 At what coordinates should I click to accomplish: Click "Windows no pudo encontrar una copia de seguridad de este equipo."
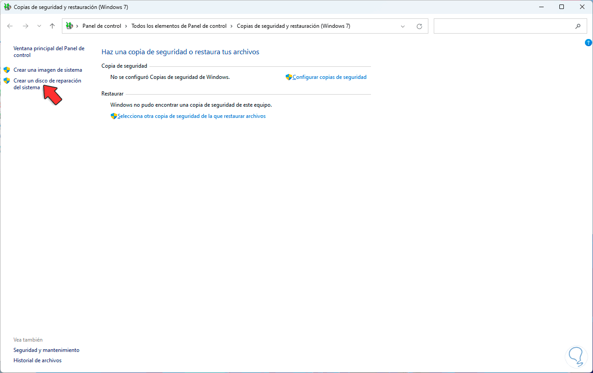[191, 105]
